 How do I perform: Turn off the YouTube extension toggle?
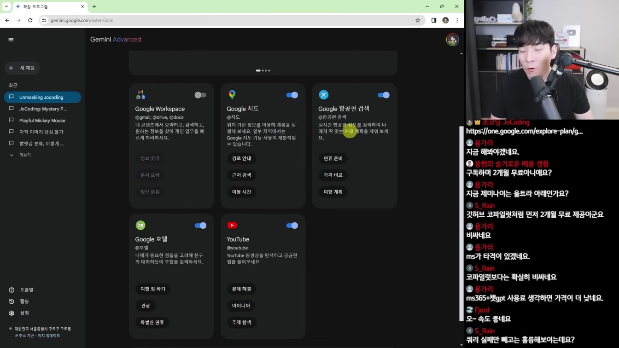[x=292, y=226]
